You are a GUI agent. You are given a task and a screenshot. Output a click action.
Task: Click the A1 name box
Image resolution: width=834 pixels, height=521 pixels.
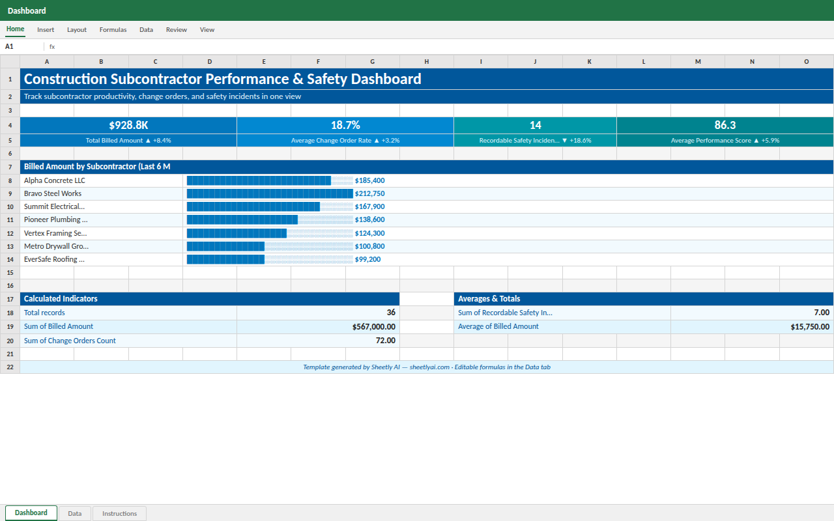[x=23, y=47]
